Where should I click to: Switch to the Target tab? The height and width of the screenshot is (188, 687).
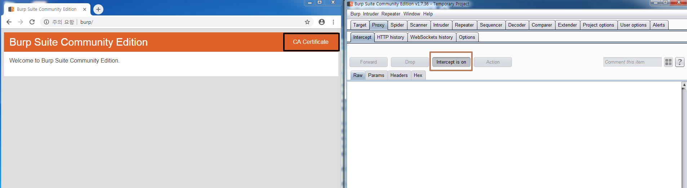tap(360, 25)
